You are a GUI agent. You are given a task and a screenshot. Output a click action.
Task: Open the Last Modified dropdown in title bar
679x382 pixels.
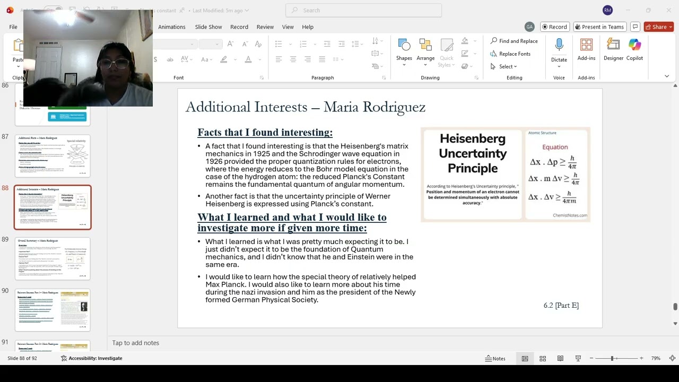(x=220, y=10)
